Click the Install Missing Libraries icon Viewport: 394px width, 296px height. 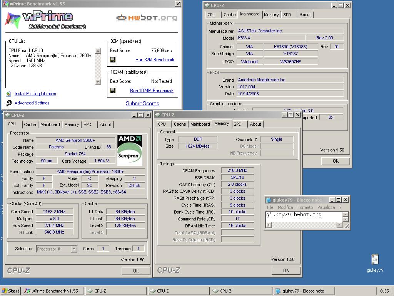tap(8, 94)
